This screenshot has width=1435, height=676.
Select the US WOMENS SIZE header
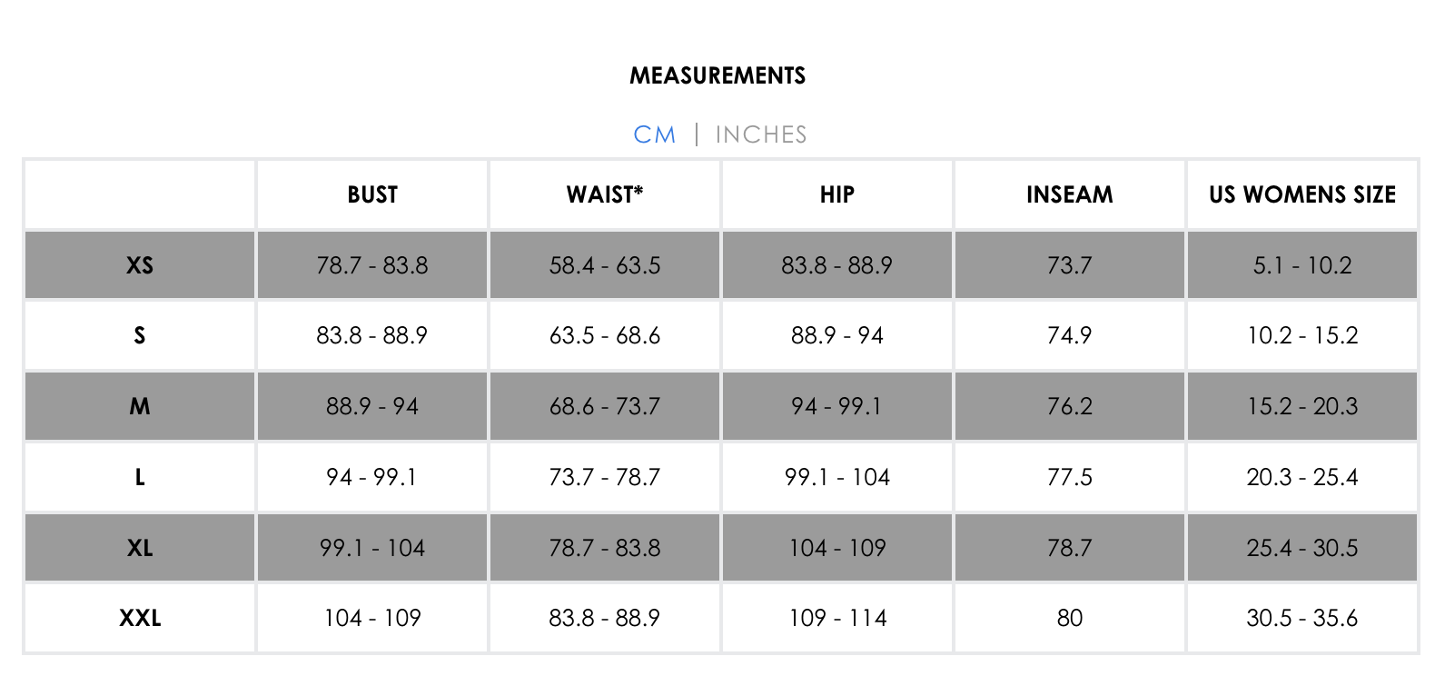click(x=1302, y=194)
